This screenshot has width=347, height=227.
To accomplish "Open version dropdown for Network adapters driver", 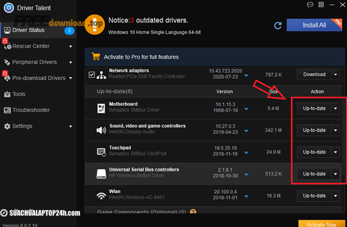I will pos(246,76).
